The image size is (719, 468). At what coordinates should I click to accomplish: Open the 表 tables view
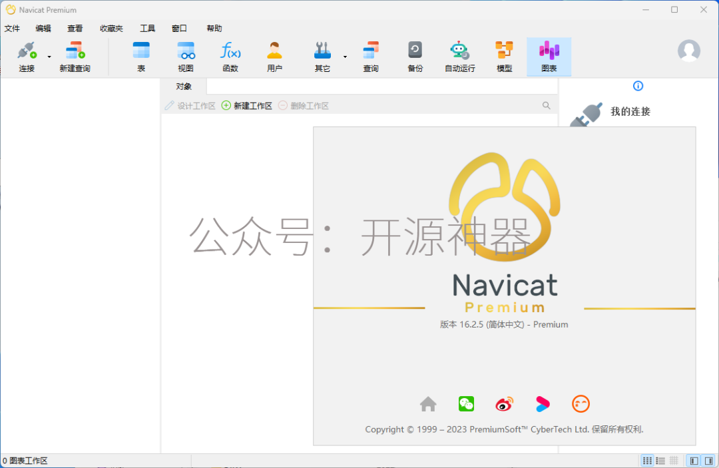[141, 57]
